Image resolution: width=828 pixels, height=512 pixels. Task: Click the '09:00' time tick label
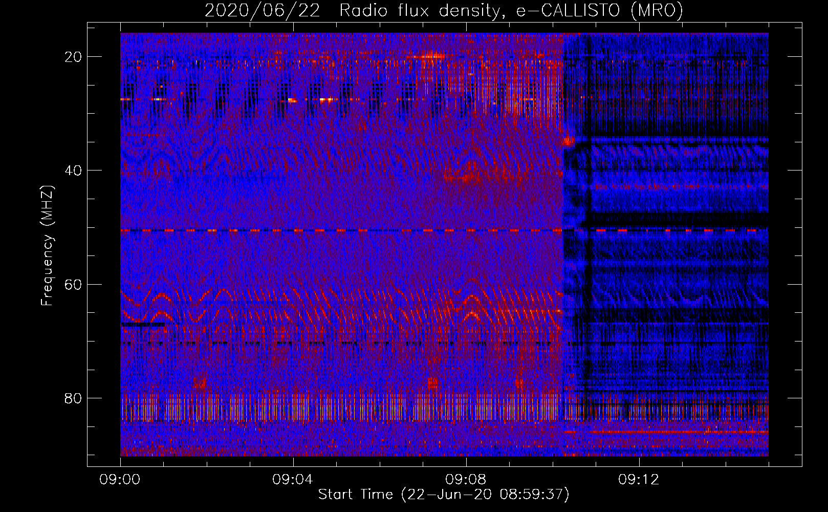pyautogui.click(x=120, y=480)
